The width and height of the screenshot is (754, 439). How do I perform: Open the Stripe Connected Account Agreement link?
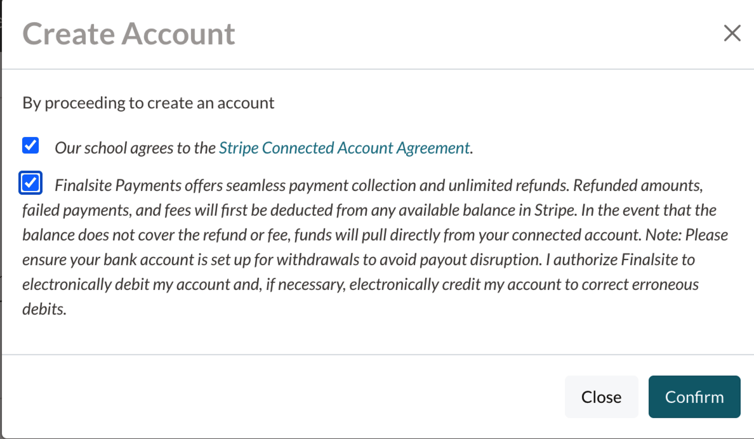(x=344, y=148)
